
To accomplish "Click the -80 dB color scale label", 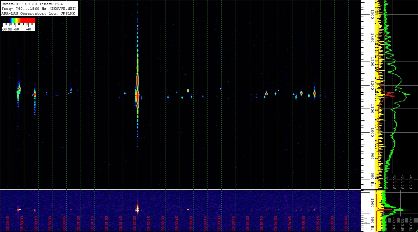I will 7,29.
